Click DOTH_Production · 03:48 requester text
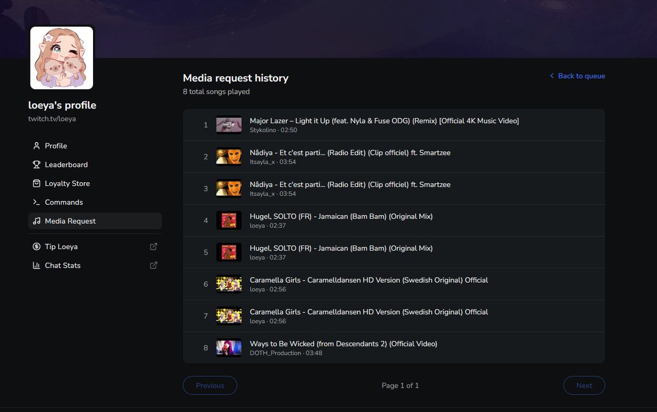 click(x=286, y=353)
